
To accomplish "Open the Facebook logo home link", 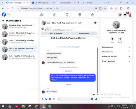I will (x=4, y=14).
